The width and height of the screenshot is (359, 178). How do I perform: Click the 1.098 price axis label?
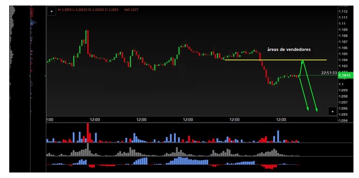click(x=343, y=96)
